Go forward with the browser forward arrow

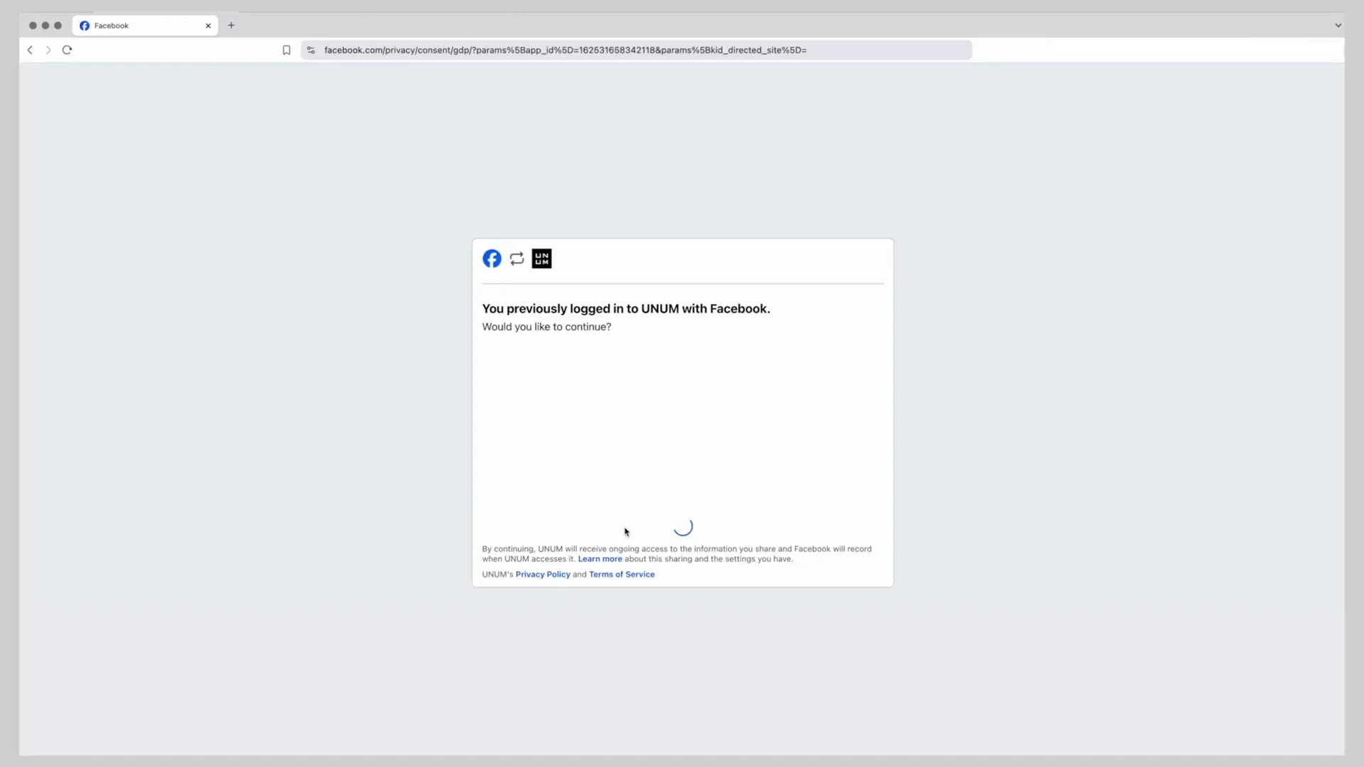tap(48, 50)
